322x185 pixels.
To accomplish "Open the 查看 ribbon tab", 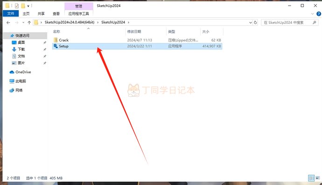I will pyautogui.click(x=56, y=14).
